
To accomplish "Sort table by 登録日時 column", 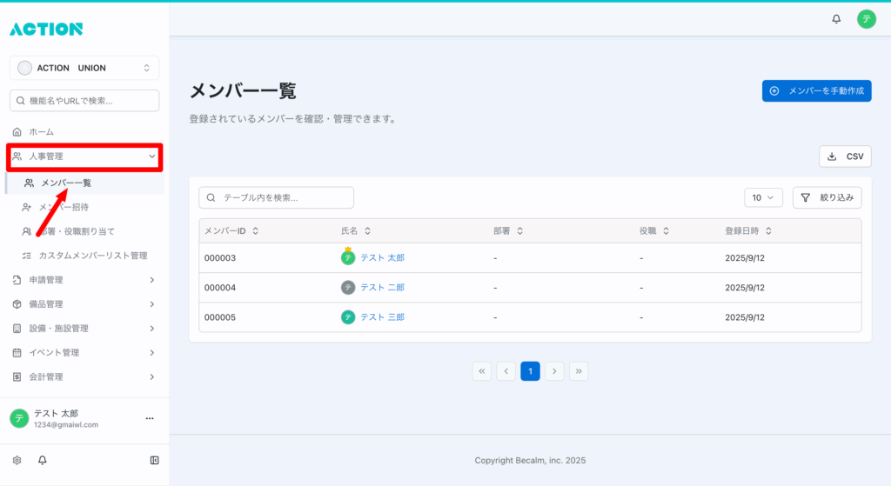I will (x=748, y=231).
